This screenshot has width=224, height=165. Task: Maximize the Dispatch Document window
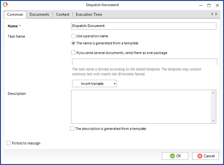[209, 5]
